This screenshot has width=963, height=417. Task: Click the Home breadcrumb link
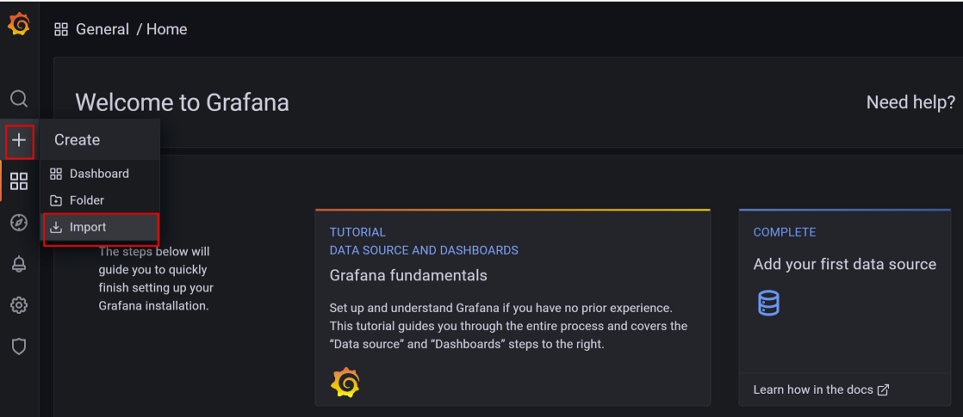click(x=167, y=29)
